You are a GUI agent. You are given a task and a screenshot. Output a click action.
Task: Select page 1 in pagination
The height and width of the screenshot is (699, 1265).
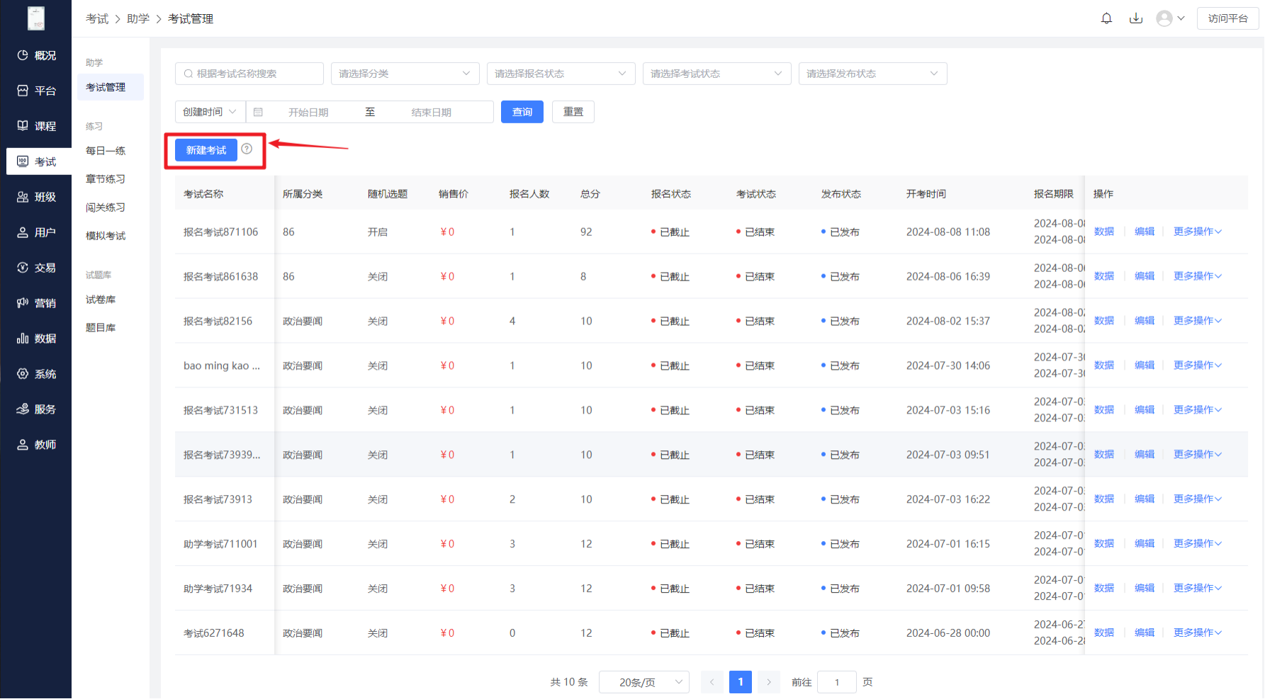click(741, 682)
